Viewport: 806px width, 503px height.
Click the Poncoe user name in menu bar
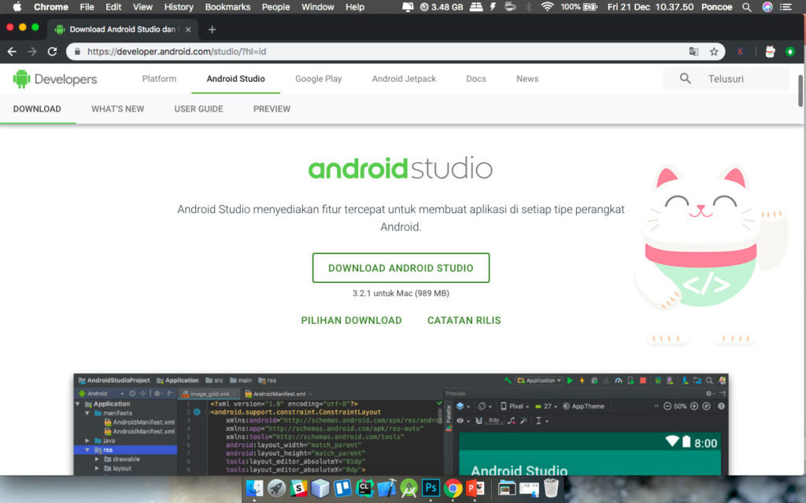(716, 6)
